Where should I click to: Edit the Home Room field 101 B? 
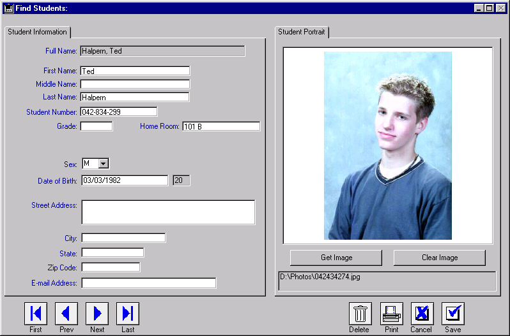(x=221, y=126)
